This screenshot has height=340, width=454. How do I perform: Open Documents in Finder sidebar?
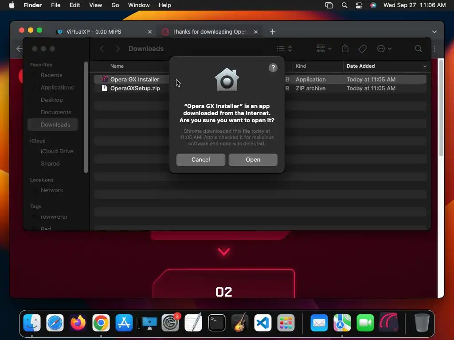[x=56, y=112]
